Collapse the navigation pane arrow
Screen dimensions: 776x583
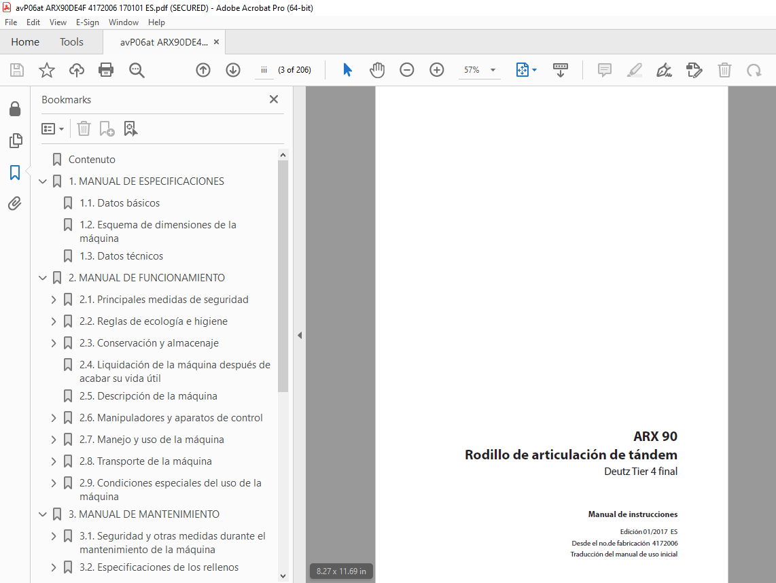tap(300, 335)
